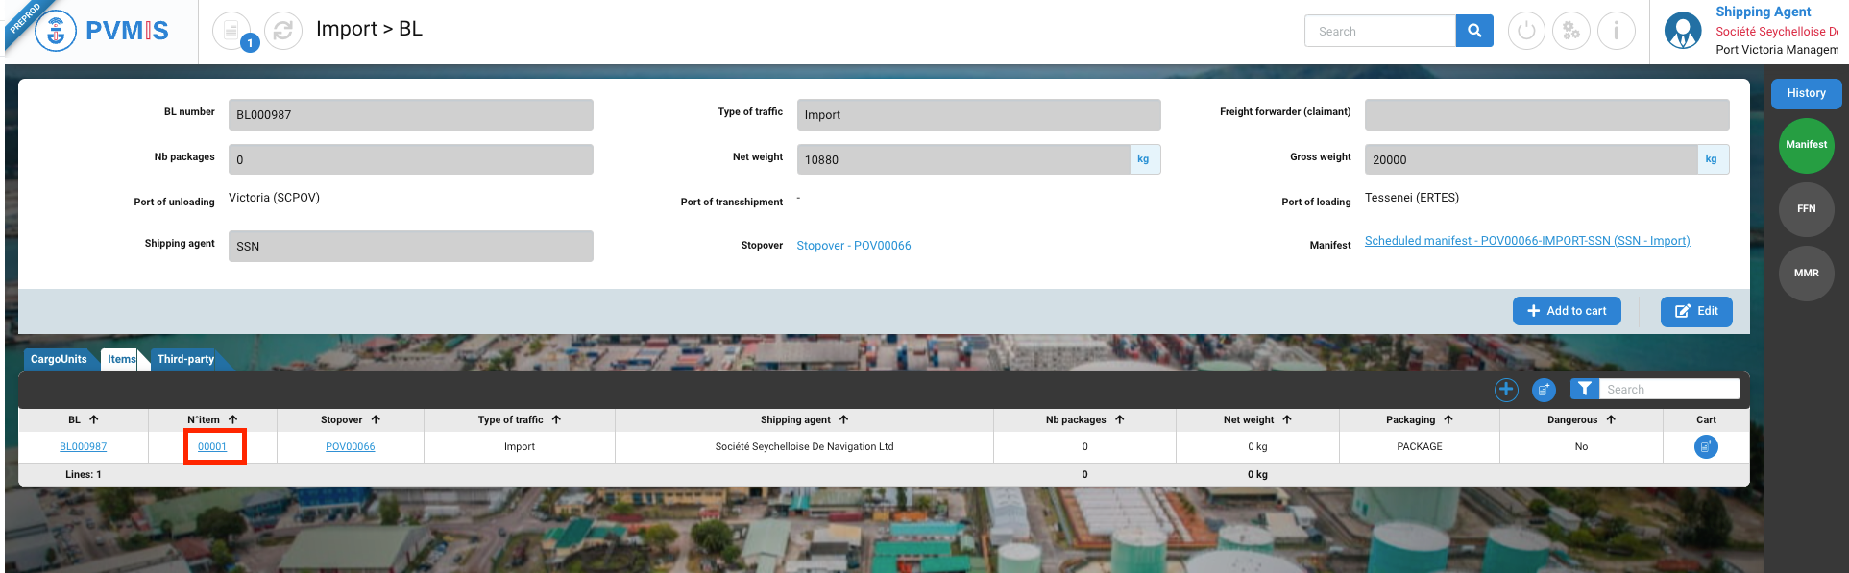
Task: Add item 00001 to cart via row icon
Action: 1706,446
